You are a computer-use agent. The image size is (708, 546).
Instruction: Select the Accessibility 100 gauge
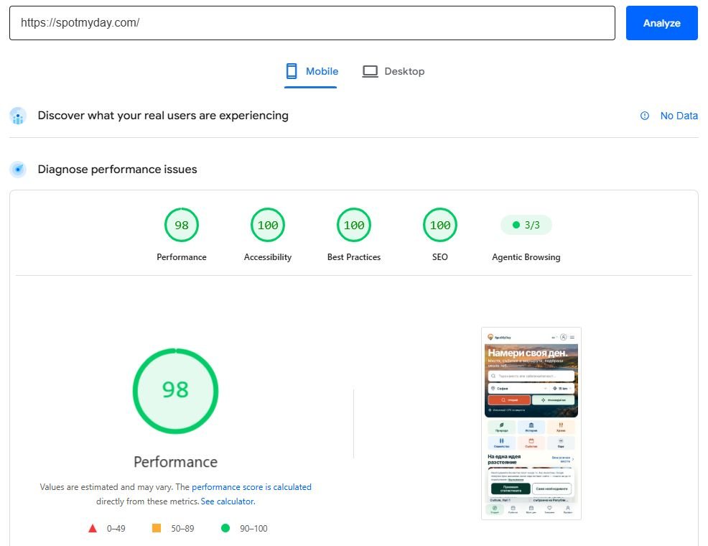point(268,225)
